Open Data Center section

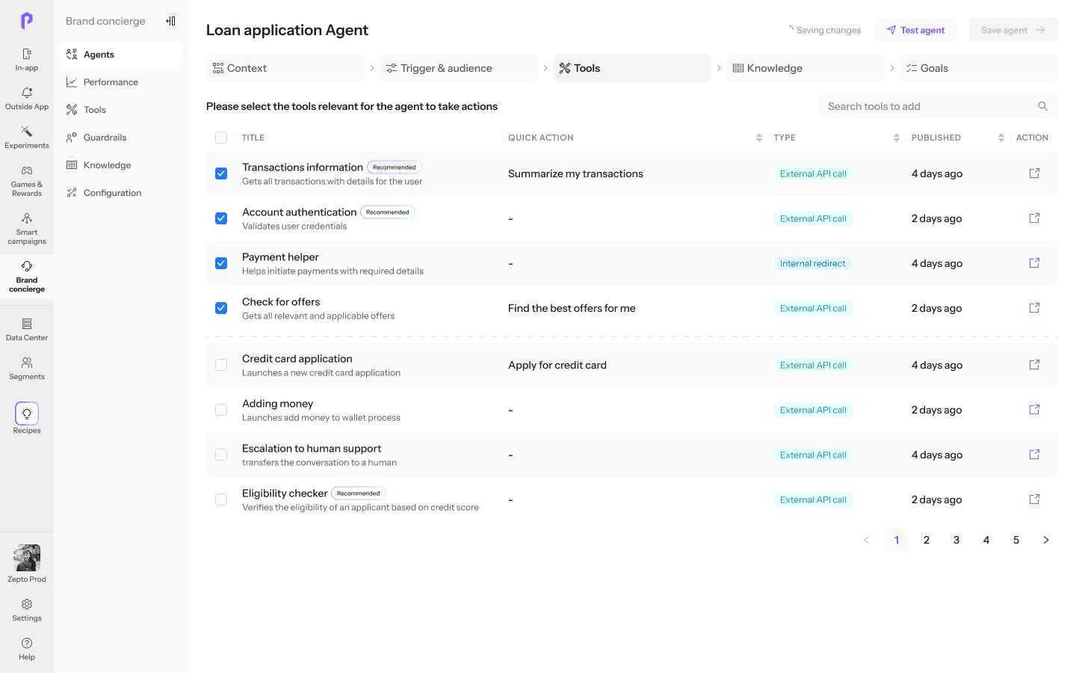pos(27,330)
